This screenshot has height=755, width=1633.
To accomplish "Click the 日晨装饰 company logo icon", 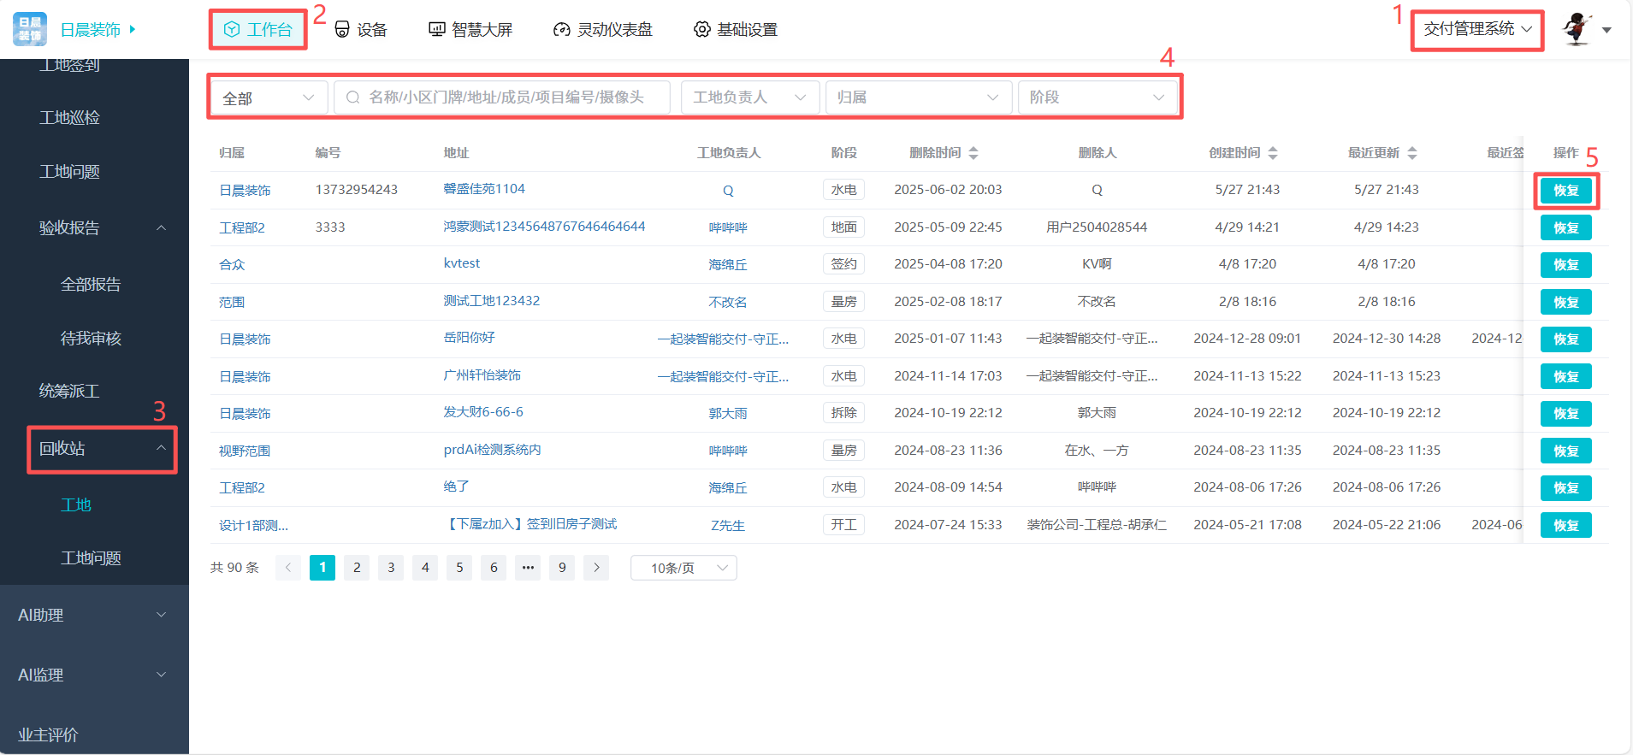I will point(30,29).
